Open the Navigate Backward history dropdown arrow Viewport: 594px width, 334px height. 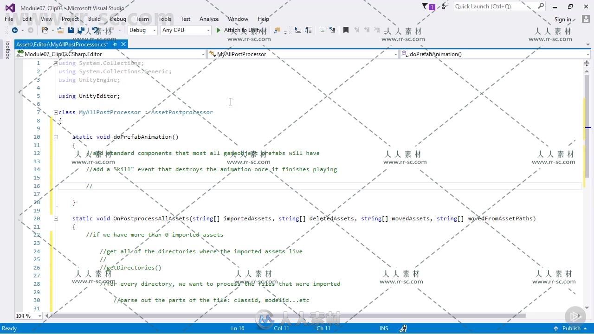[22, 31]
